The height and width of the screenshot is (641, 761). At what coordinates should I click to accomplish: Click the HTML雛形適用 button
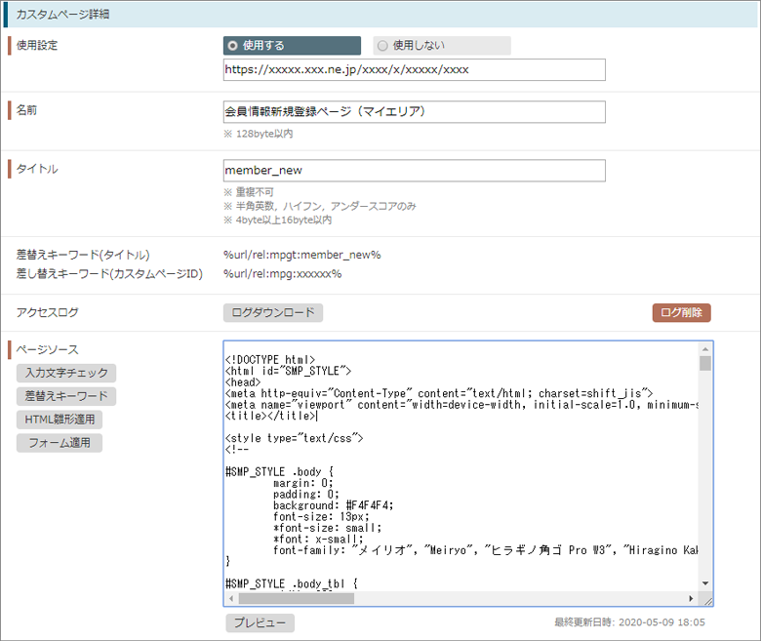pyautogui.click(x=60, y=420)
